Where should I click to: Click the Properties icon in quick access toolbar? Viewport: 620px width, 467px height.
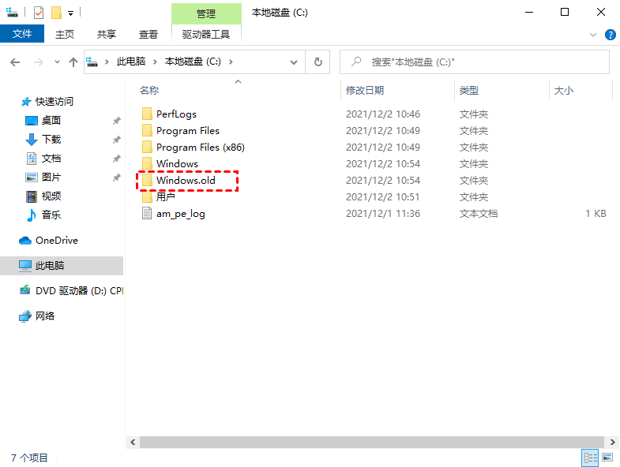pyautogui.click(x=39, y=13)
